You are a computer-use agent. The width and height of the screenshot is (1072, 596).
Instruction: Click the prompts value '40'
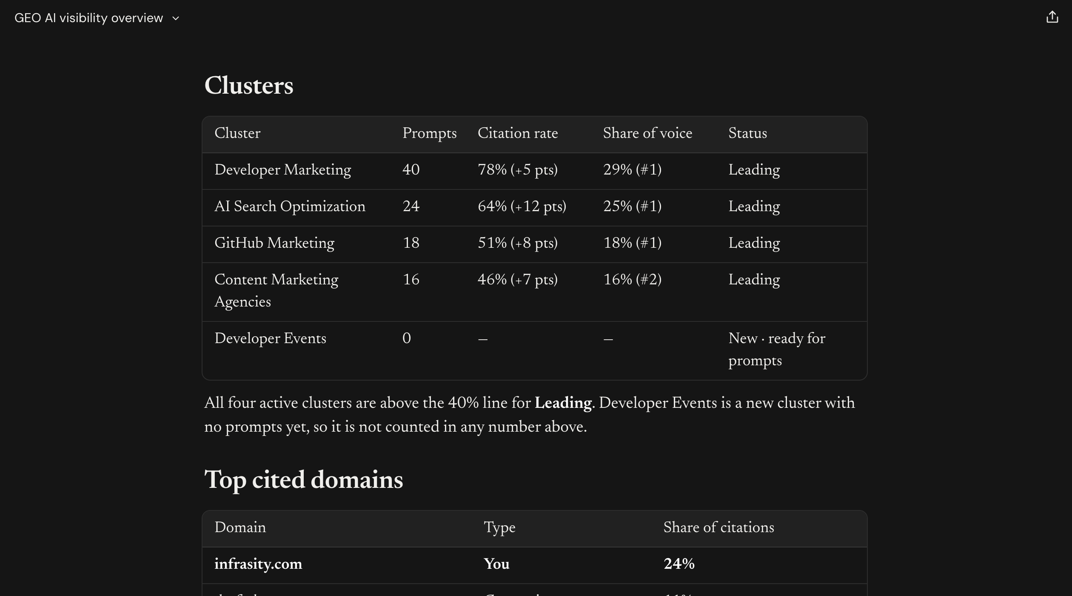[411, 170]
